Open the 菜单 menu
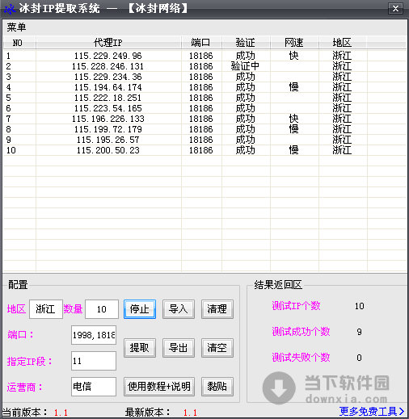Screen dimensions: 409x419 coord(16,27)
